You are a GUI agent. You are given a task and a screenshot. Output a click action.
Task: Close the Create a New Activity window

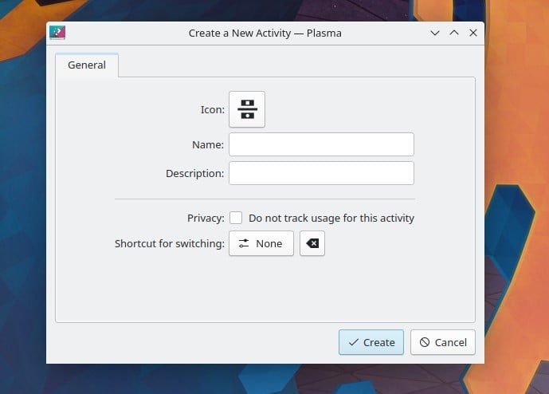tap(473, 33)
